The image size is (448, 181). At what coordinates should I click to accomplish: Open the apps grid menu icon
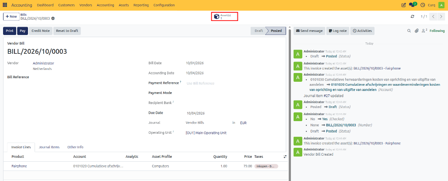pyautogui.click(x=5, y=5)
